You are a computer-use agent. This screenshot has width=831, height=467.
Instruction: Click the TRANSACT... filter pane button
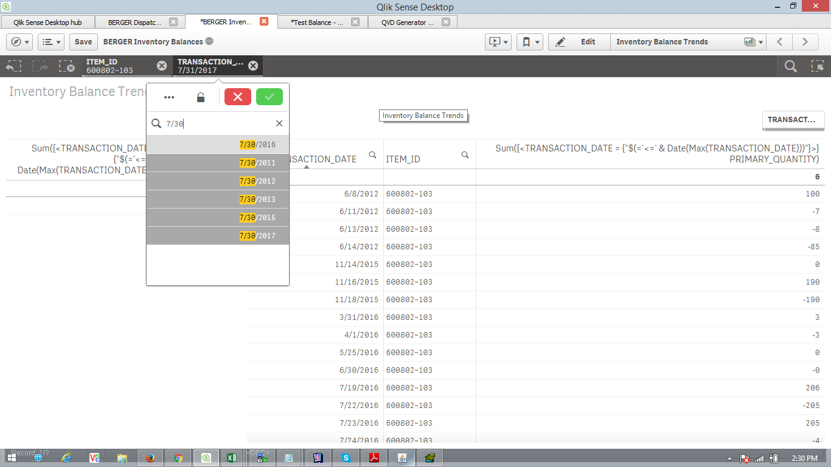point(793,120)
